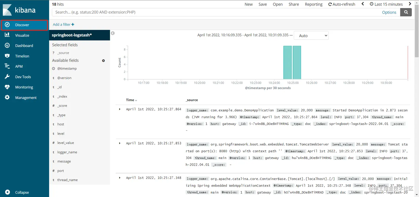Open the Last 15 minutes time picker

point(386,4)
